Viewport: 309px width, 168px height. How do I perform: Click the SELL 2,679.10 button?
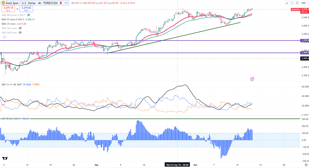click(x=8, y=9)
